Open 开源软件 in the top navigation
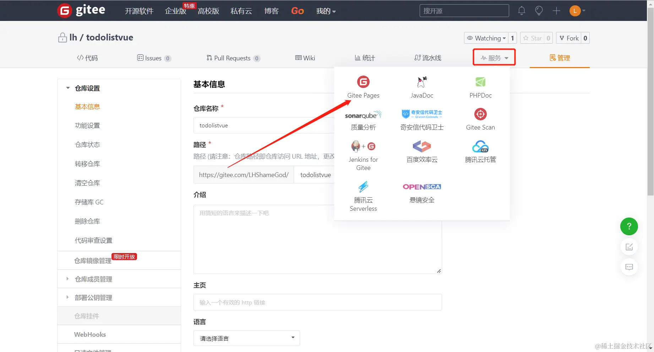Image resolution: width=654 pixels, height=352 pixels. (139, 11)
